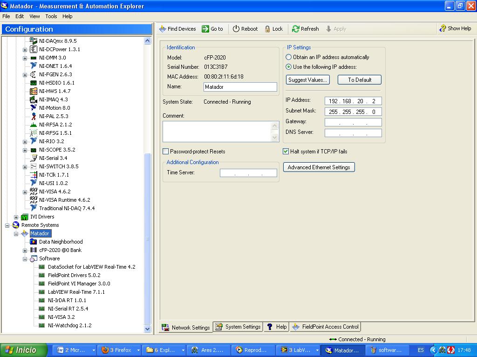
Task: Expand the NI-RIO 3.2 node
Action: click(x=25, y=142)
